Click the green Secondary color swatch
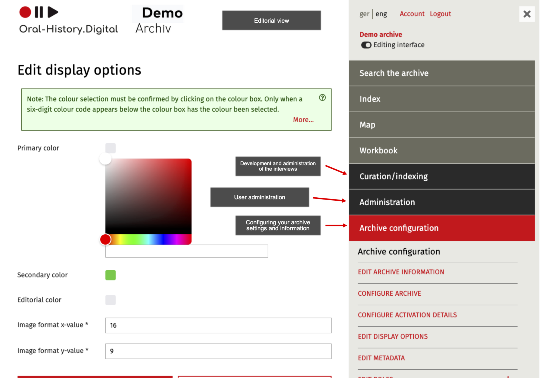540x378 pixels. pos(110,275)
